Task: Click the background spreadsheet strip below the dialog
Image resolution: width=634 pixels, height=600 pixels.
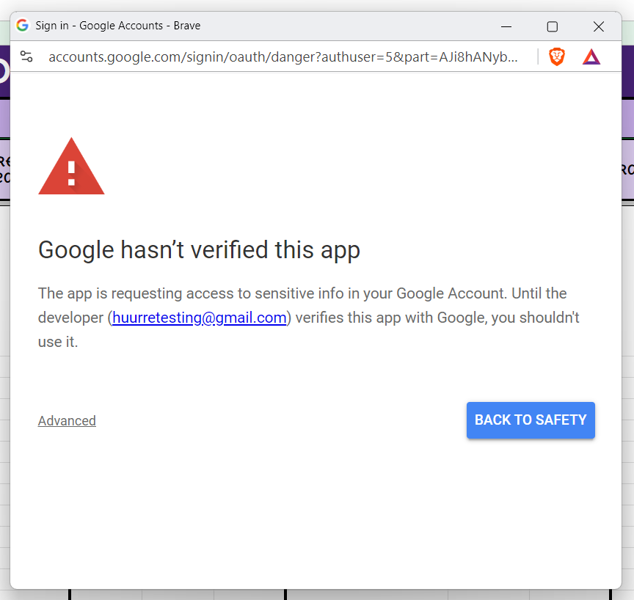Action: point(317,595)
